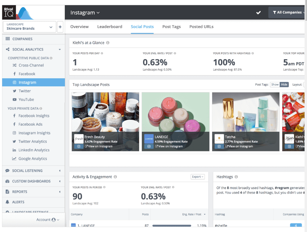Switch to the Overview tab
307x232 pixels.
click(x=79, y=27)
